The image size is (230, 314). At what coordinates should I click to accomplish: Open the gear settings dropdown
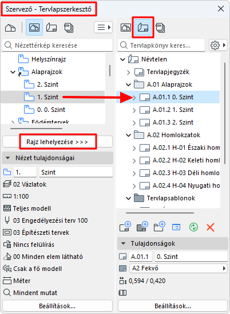[x=218, y=45]
